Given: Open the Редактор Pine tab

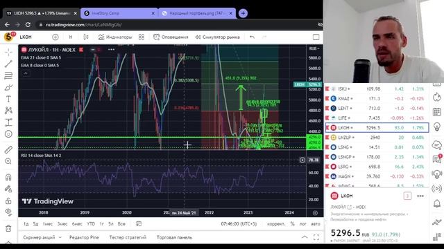Looking at the screenshot, I should click(84, 237).
